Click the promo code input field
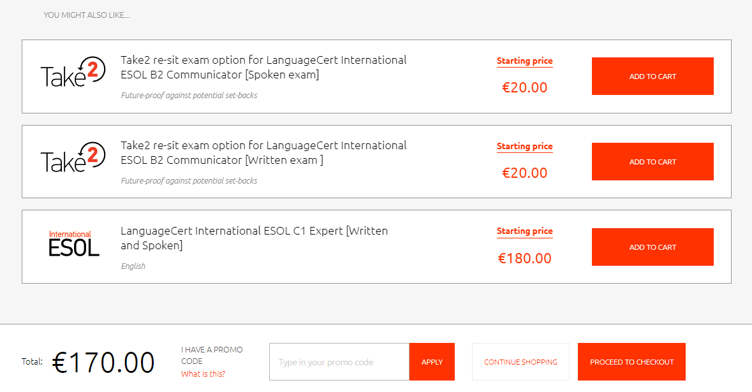 [x=339, y=362]
